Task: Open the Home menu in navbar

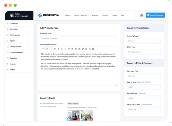Action: pyautogui.click(x=68, y=15)
